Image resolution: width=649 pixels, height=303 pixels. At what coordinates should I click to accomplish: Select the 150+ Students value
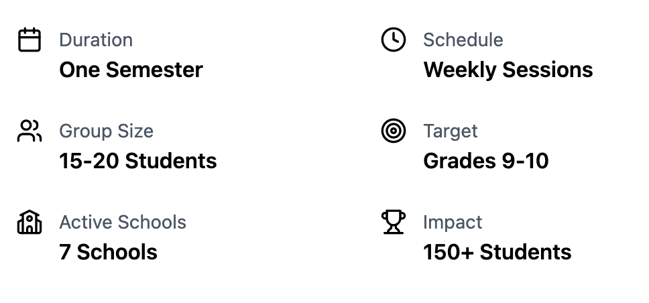click(x=497, y=252)
